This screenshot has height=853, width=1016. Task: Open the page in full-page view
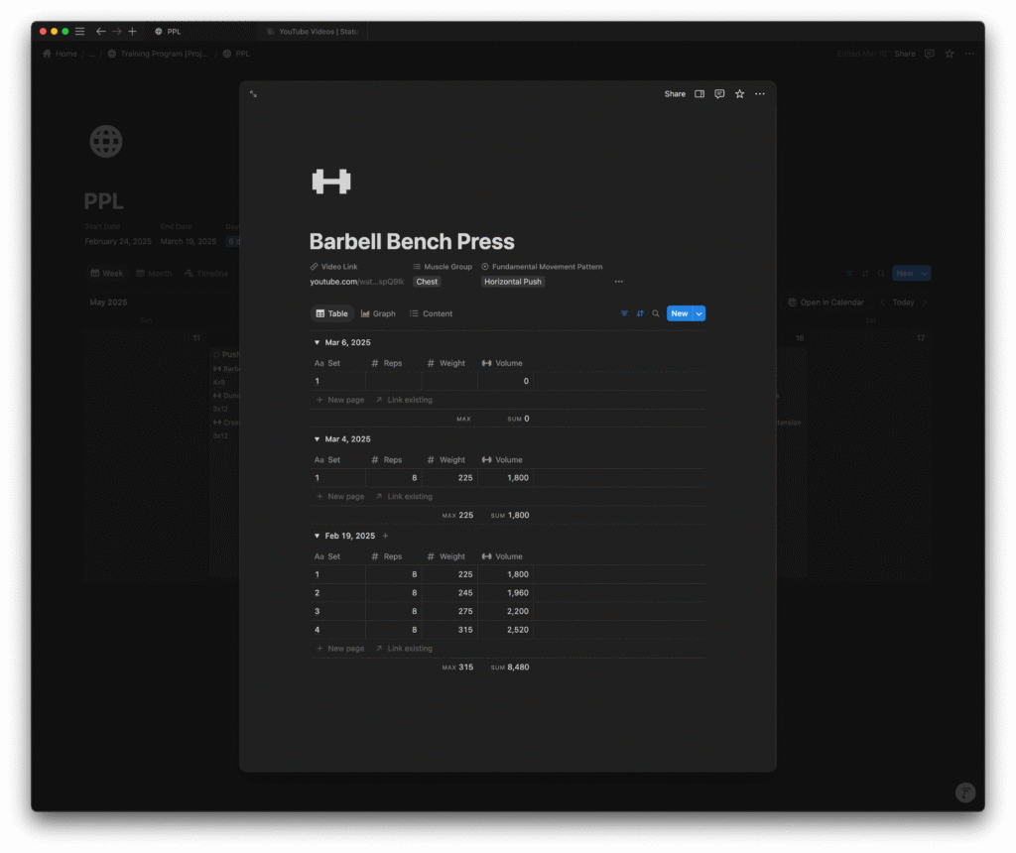coord(254,94)
